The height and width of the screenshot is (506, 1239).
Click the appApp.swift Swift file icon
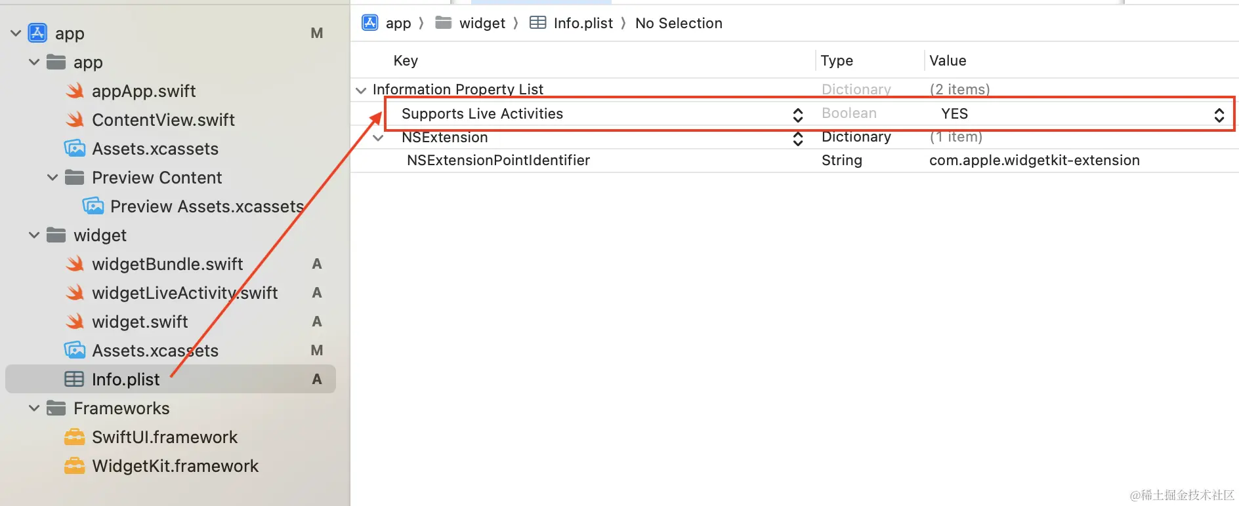pyautogui.click(x=75, y=91)
